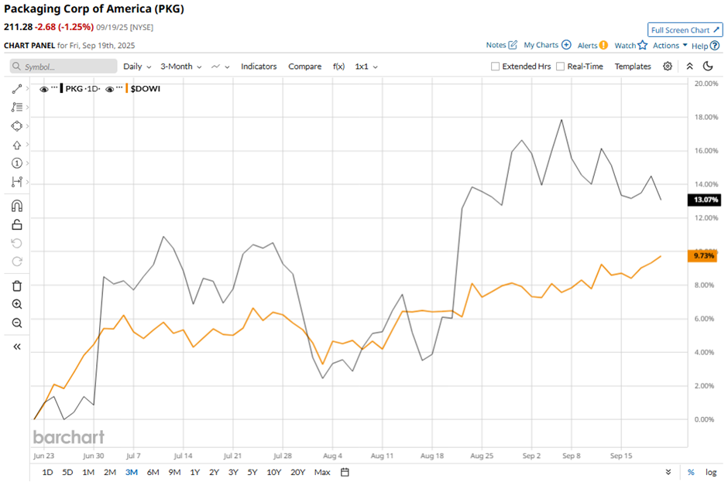The image size is (728, 482).
Task: Select the 5Y time range
Action: point(252,472)
